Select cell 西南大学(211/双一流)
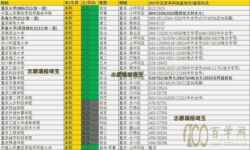250x150 pixels. pyautogui.click(x=32, y=18)
